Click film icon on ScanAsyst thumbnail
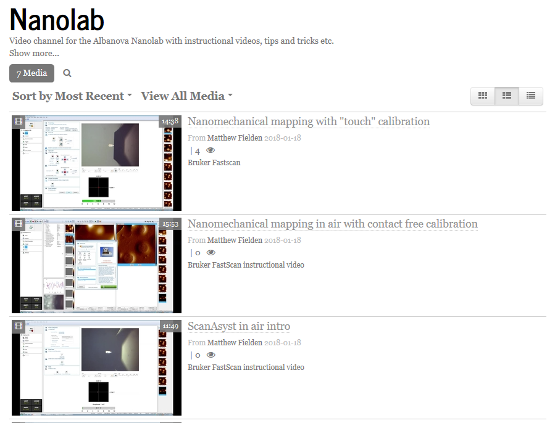Image resolution: width=555 pixels, height=423 pixels. (x=19, y=326)
